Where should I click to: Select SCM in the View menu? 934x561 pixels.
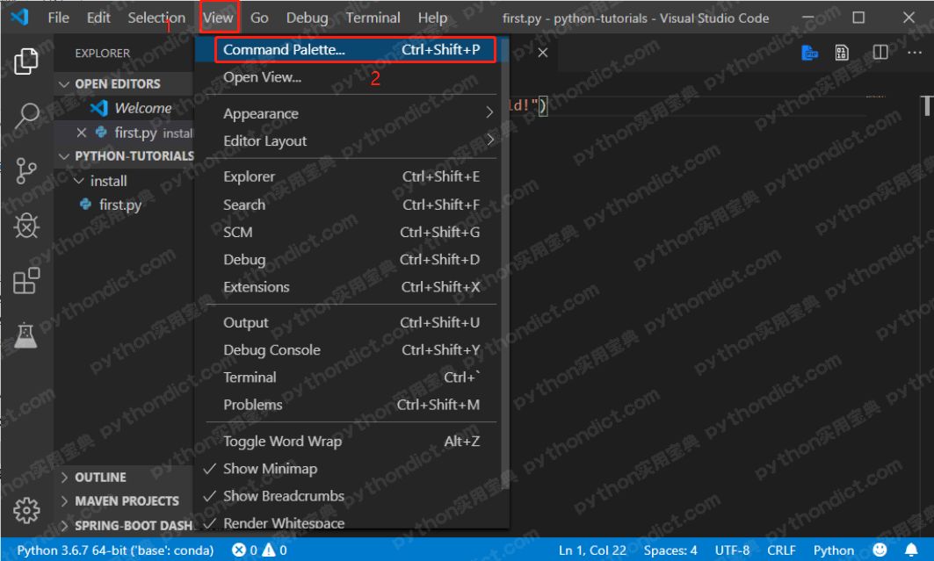351,232
